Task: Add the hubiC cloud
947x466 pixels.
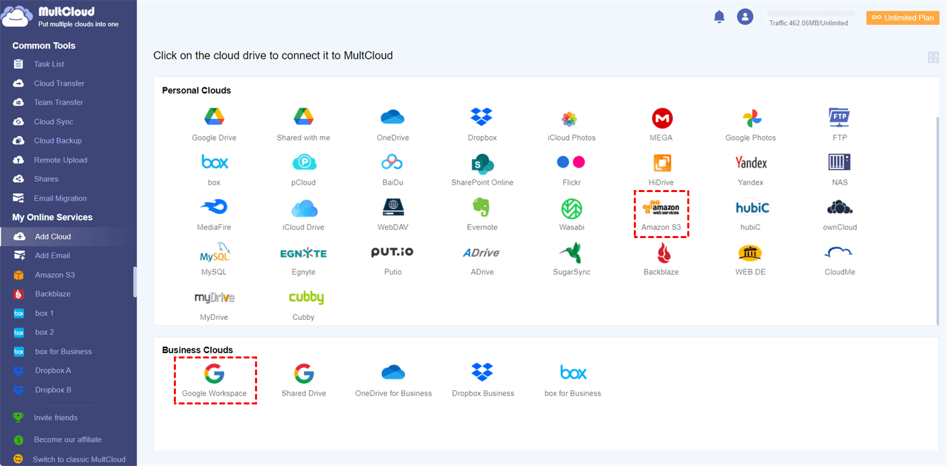Action: point(751,208)
